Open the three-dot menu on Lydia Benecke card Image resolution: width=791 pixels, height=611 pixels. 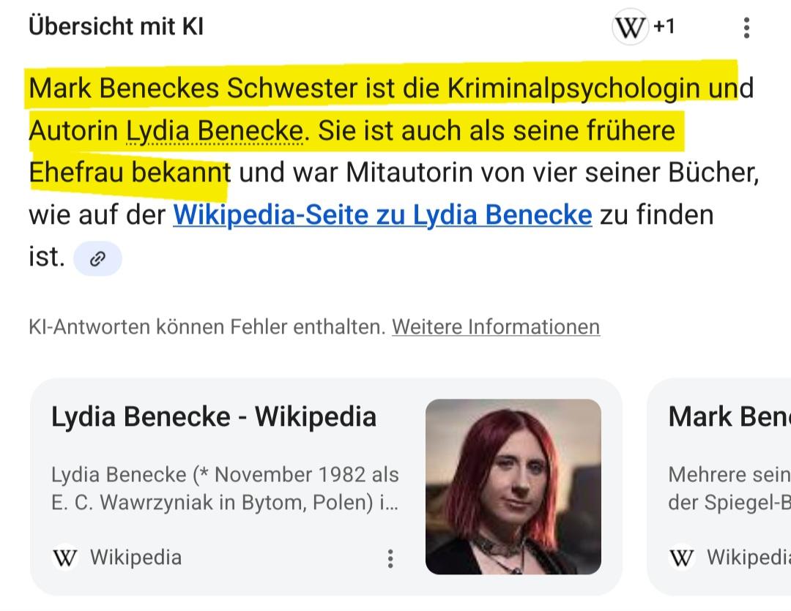[390, 558]
